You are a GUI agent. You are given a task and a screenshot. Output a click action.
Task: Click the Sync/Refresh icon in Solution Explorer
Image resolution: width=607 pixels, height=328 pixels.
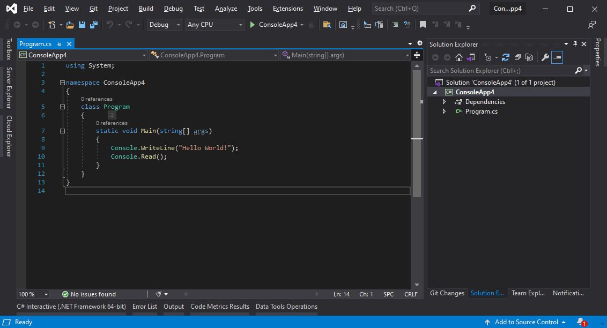click(505, 57)
